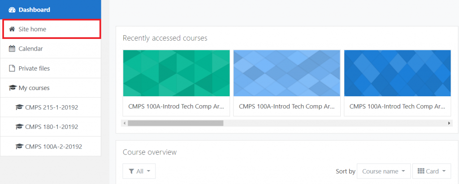459x184 pixels.
Task: Click the Site home house icon
Action: click(x=12, y=29)
